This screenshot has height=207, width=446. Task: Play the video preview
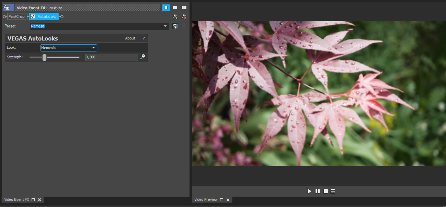(x=309, y=191)
